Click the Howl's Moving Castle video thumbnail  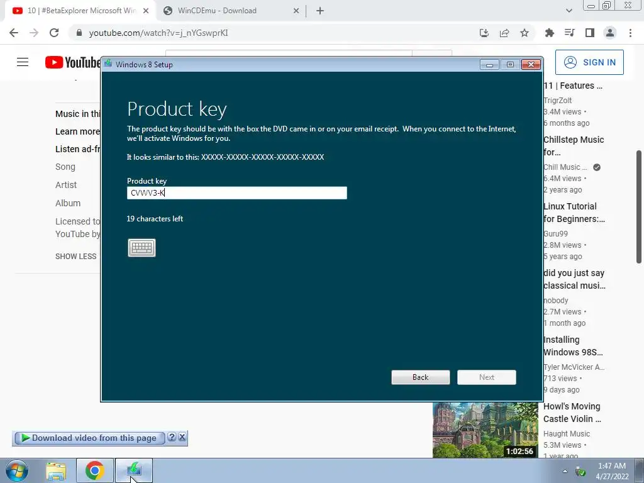click(x=486, y=430)
